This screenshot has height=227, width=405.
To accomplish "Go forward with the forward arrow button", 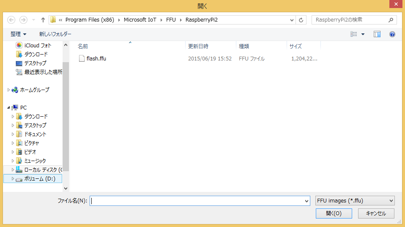I will (23, 20).
